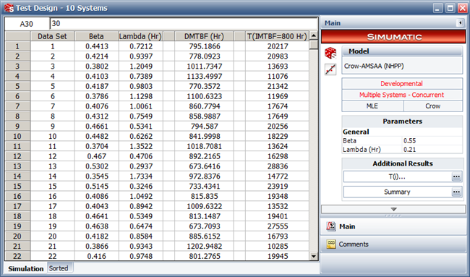Click the select-all corner of the grid

point(17,36)
